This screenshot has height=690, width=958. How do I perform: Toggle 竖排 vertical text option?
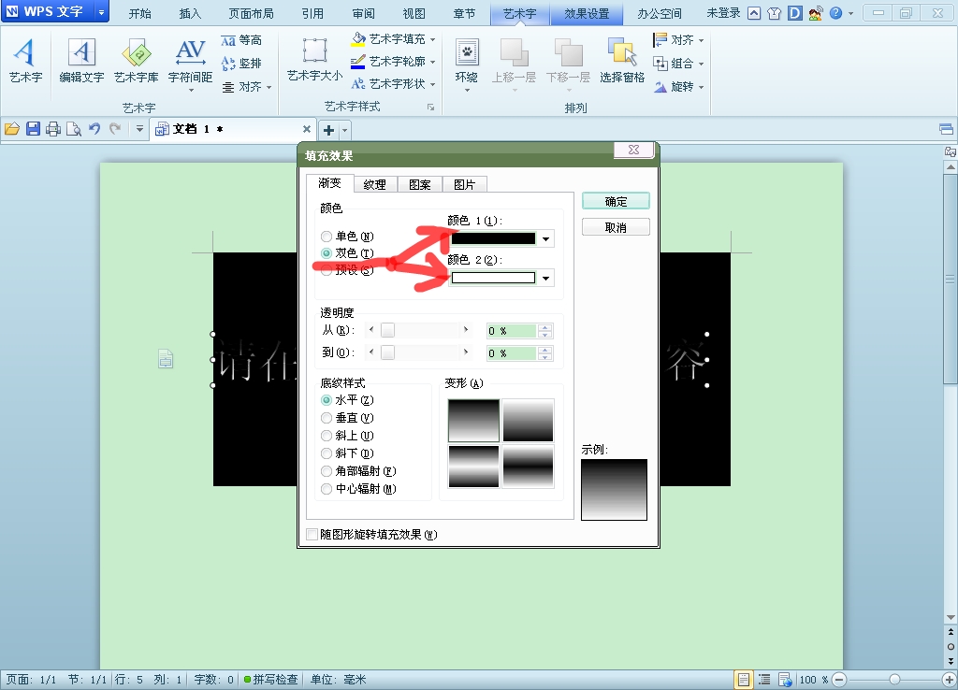point(241,64)
